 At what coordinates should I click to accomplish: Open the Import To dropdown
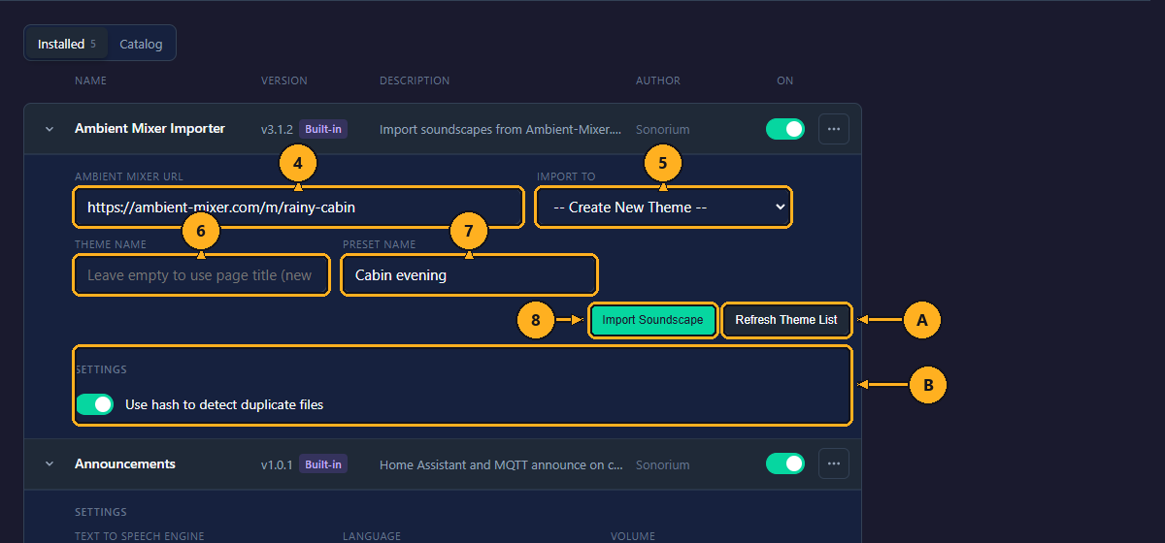pos(664,208)
